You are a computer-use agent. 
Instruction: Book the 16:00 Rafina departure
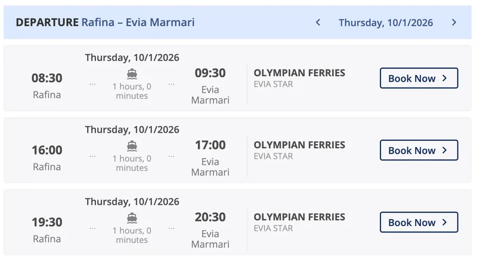tap(419, 150)
